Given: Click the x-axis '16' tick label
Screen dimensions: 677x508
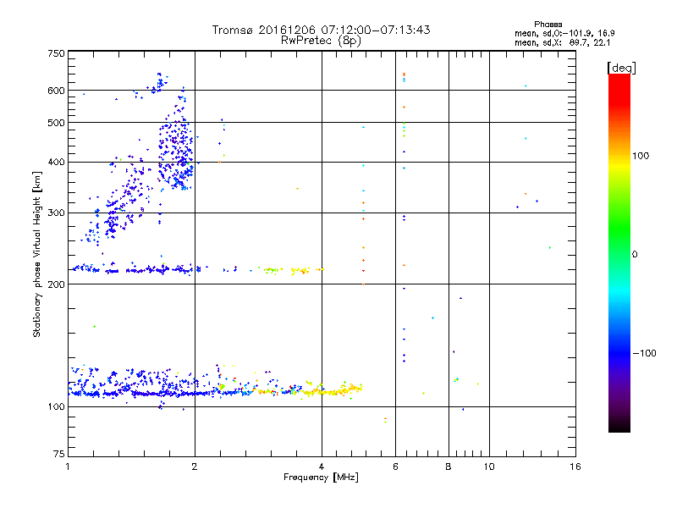Looking at the screenshot, I should tap(575, 467).
